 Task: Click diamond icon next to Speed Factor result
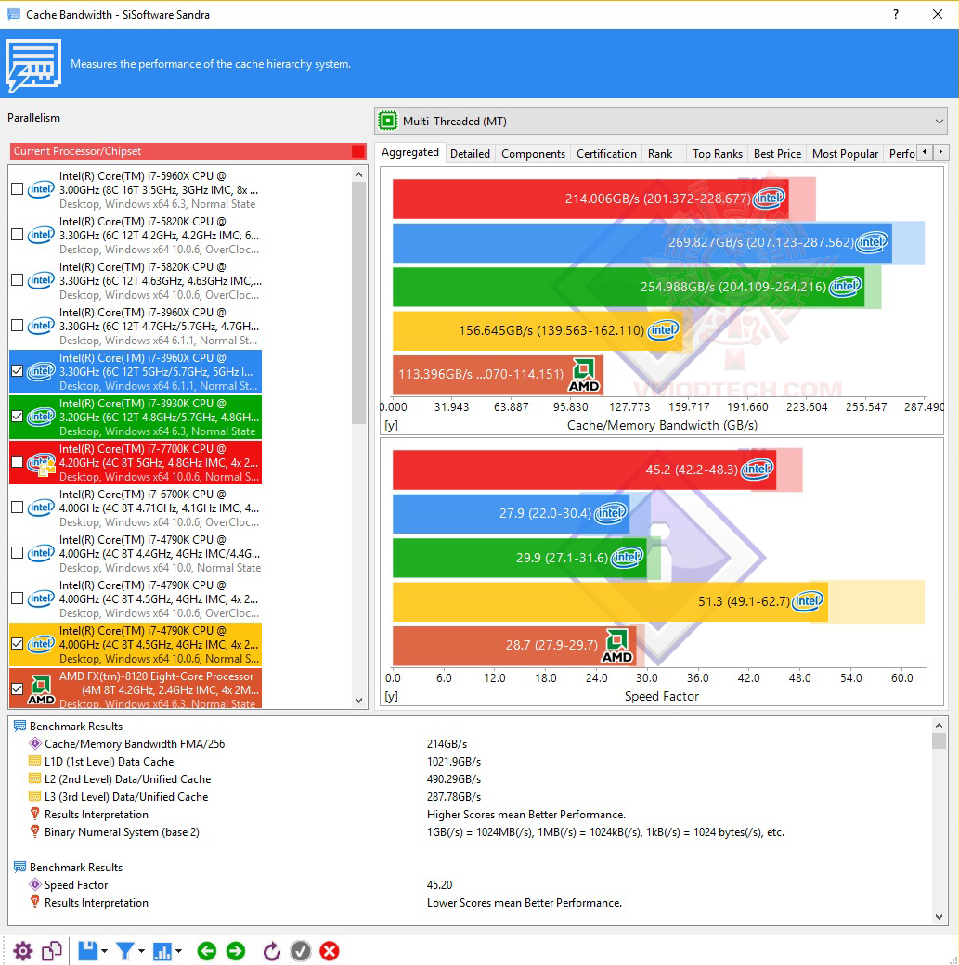pyautogui.click(x=35, y=884)
